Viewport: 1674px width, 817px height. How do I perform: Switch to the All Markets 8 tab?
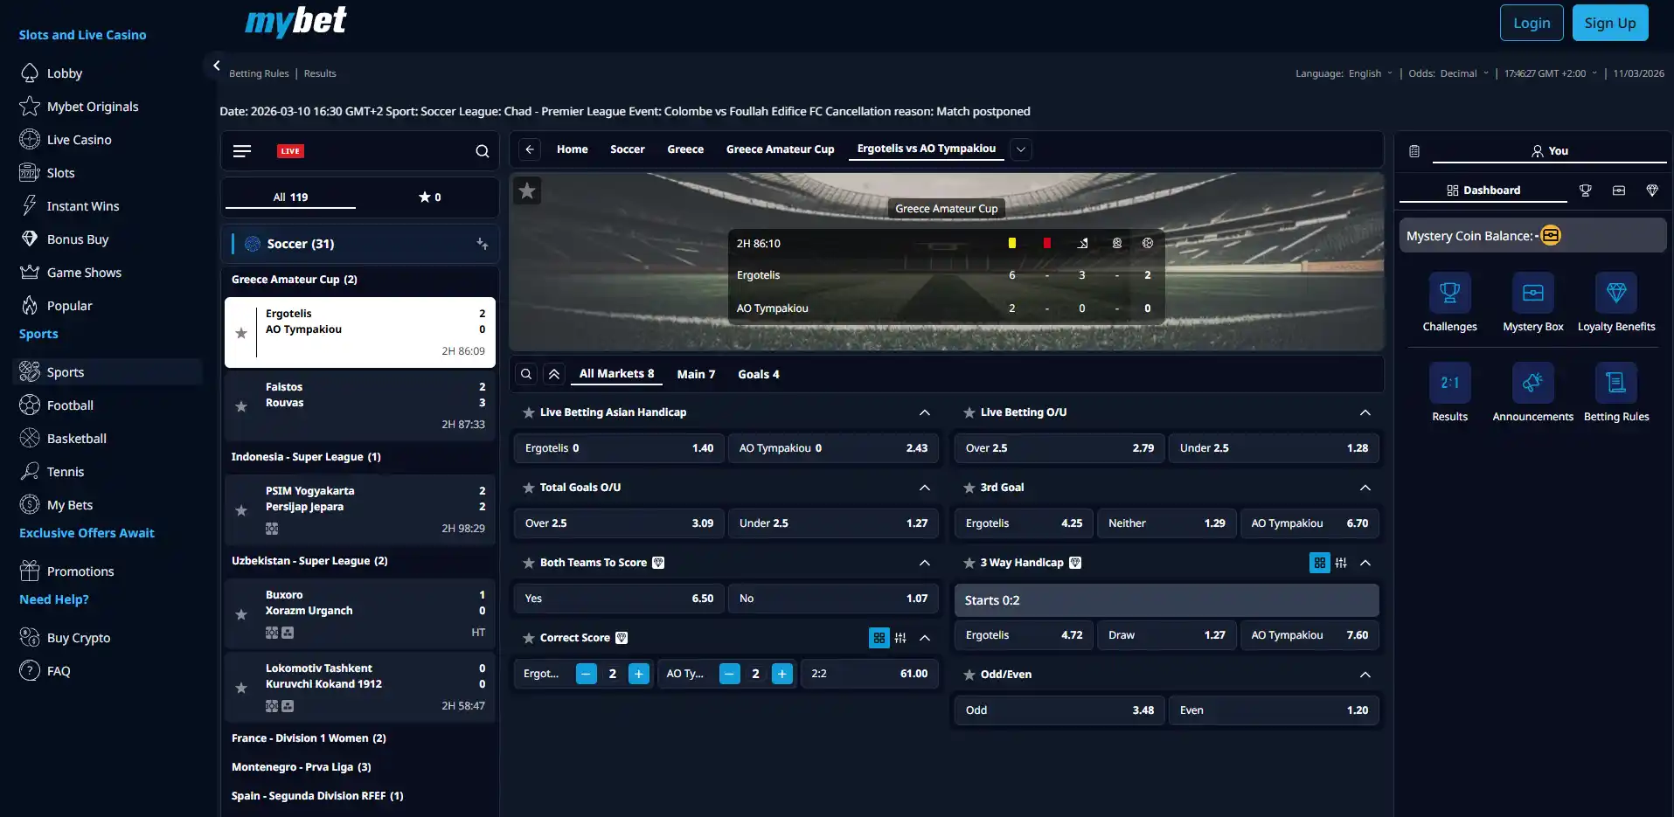click(x=616, y=374)
